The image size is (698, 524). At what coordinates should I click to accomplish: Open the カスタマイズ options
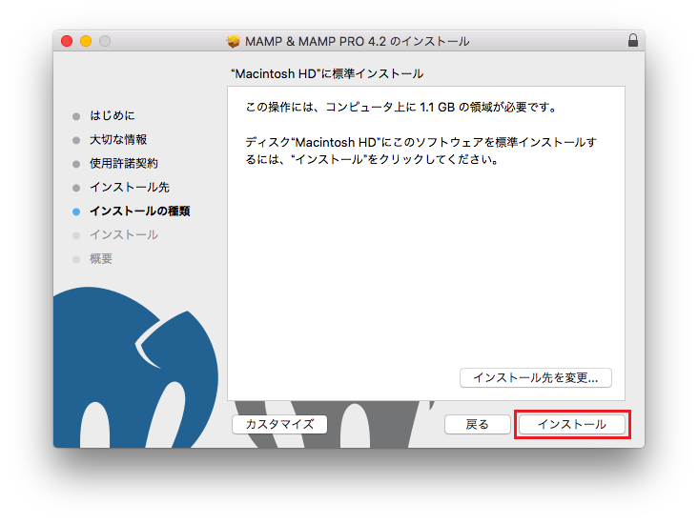pos(279,424)
